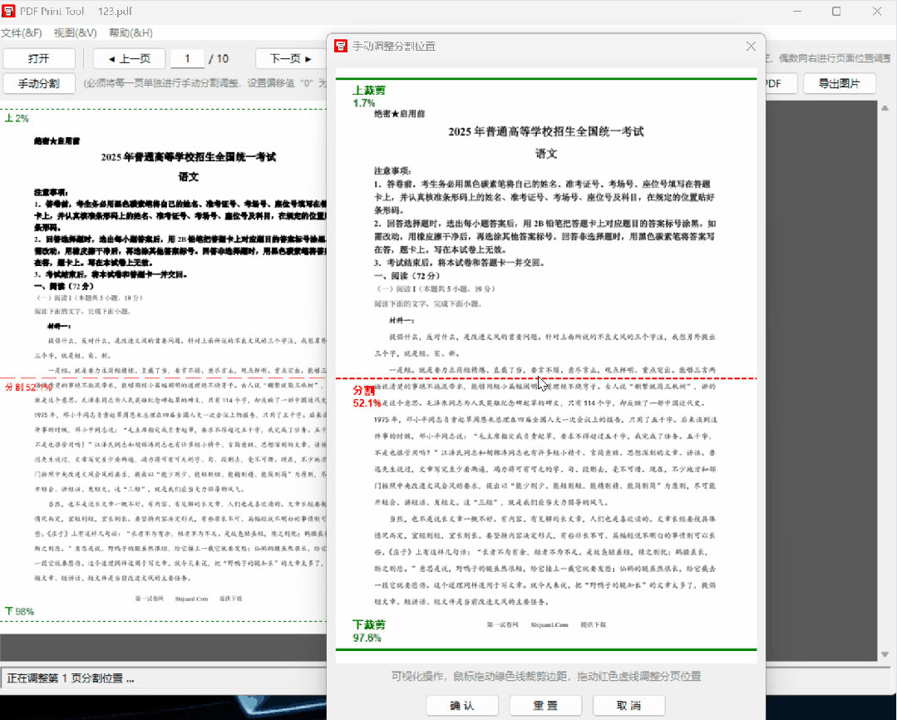The width and height of the screenshot is (897, 720).
Task: Click the green 下裁剪 bottom crop line
Action: [545, 649]
